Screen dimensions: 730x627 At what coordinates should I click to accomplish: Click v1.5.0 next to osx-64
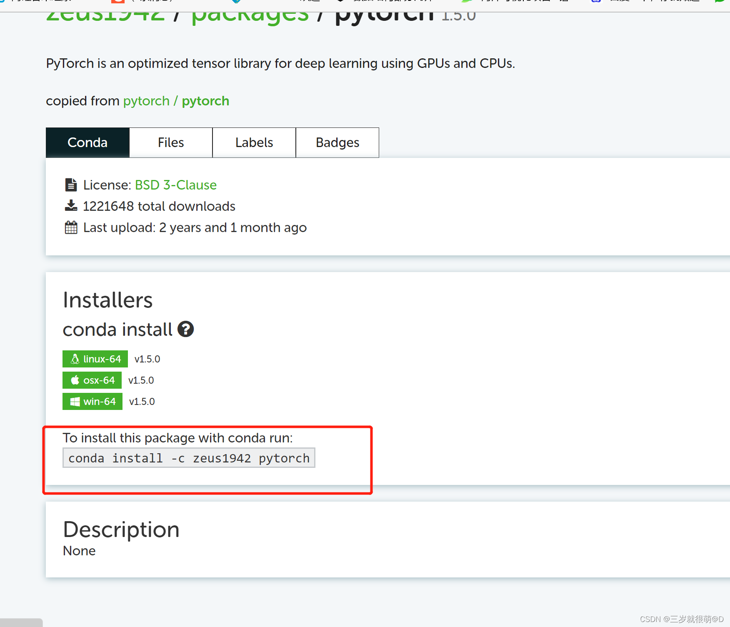(x=141, y=380)
